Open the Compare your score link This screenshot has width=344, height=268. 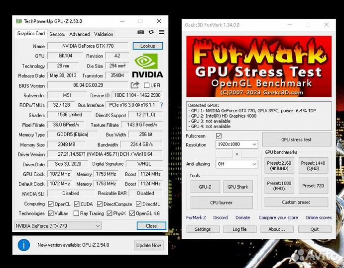point(278,218)
